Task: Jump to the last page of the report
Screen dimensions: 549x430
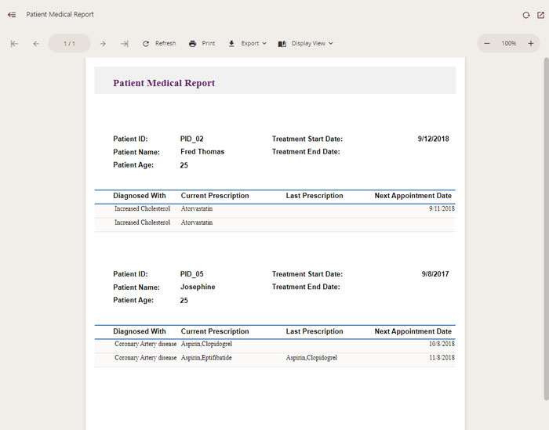Action: pyautogui.click(x=124, y=44)
